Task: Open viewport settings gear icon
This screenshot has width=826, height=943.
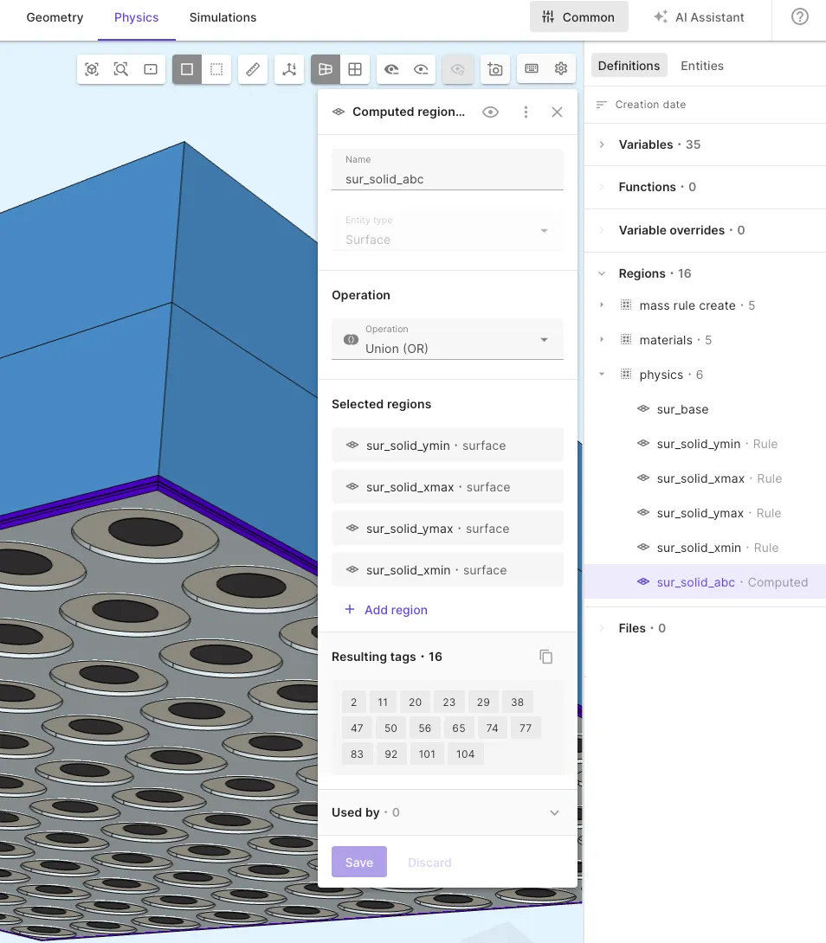Action: pyautogui.click(x=561, y=69)
